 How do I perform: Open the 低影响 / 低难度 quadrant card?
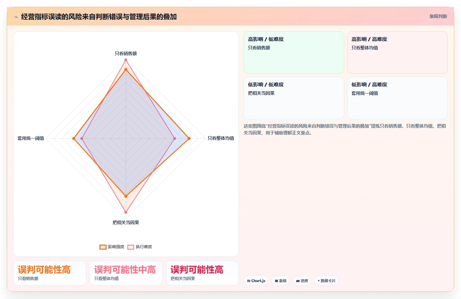point(294,98)
